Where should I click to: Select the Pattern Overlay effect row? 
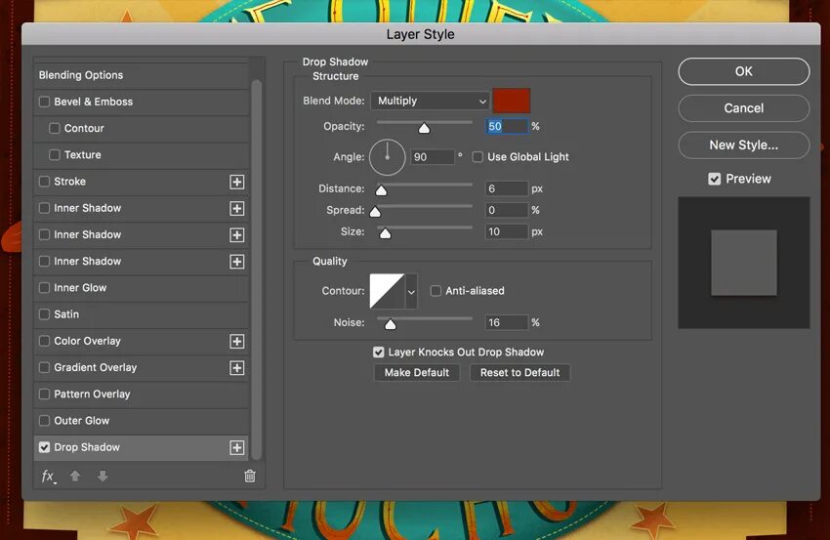point(142,395)
